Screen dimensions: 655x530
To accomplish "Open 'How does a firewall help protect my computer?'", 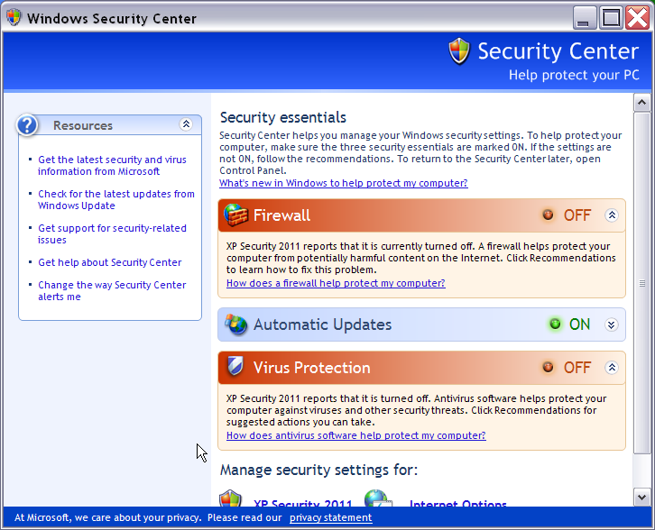I will (x=336, y=283).
